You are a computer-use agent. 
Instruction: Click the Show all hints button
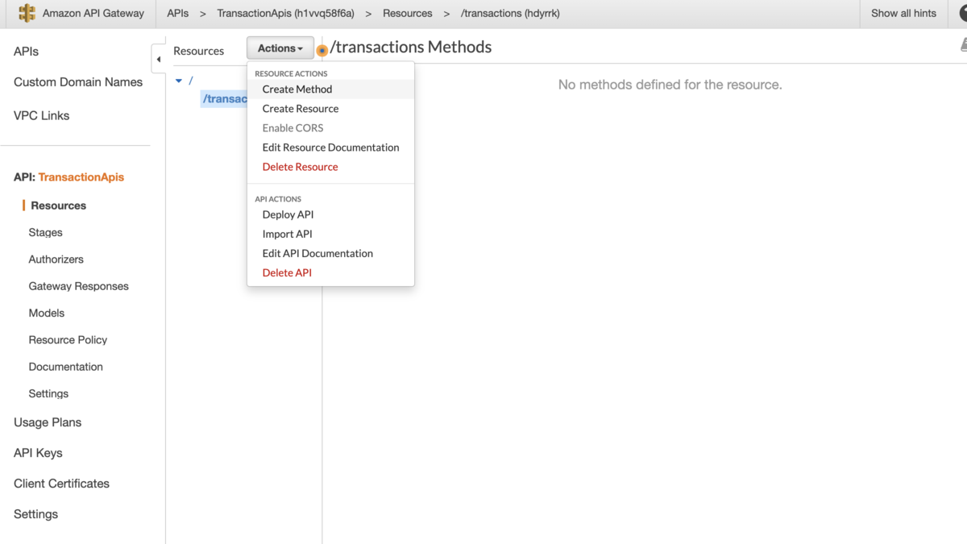(x=903, y=13)
